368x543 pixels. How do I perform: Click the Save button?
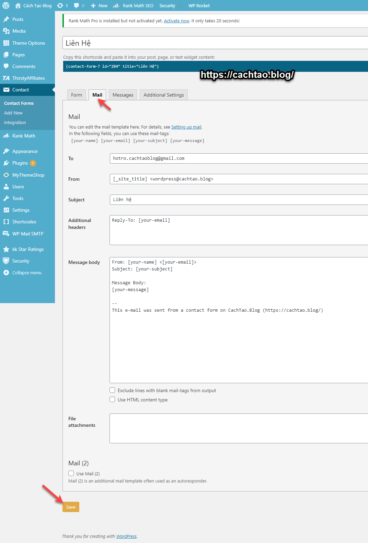[71, 507]
